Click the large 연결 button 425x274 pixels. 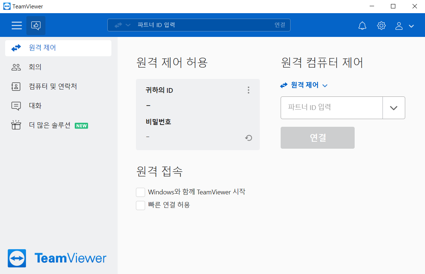(317, 137)
